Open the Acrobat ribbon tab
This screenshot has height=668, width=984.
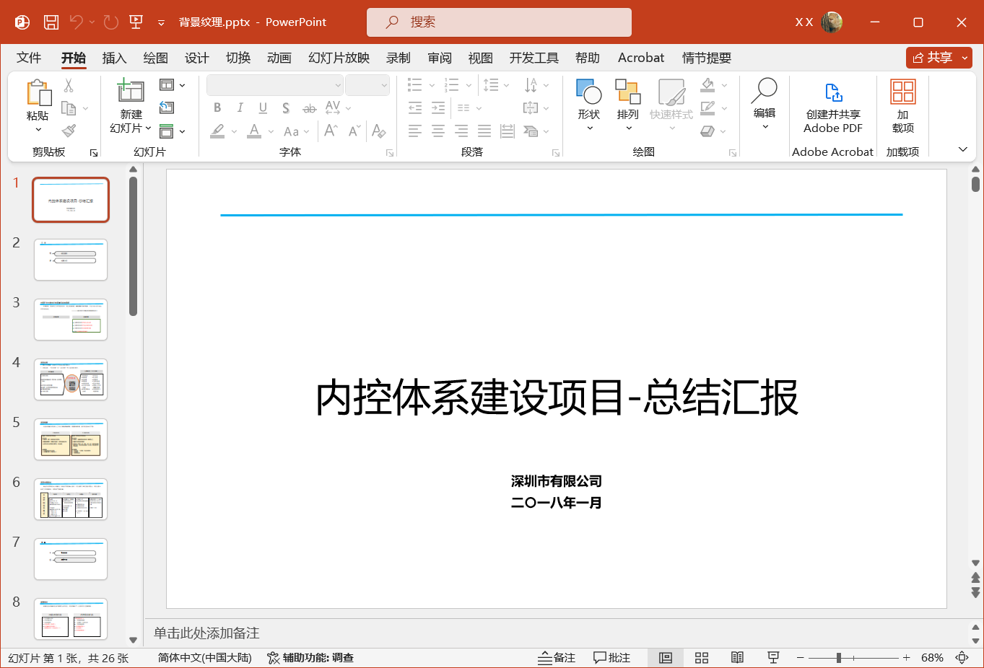point(640,58)
